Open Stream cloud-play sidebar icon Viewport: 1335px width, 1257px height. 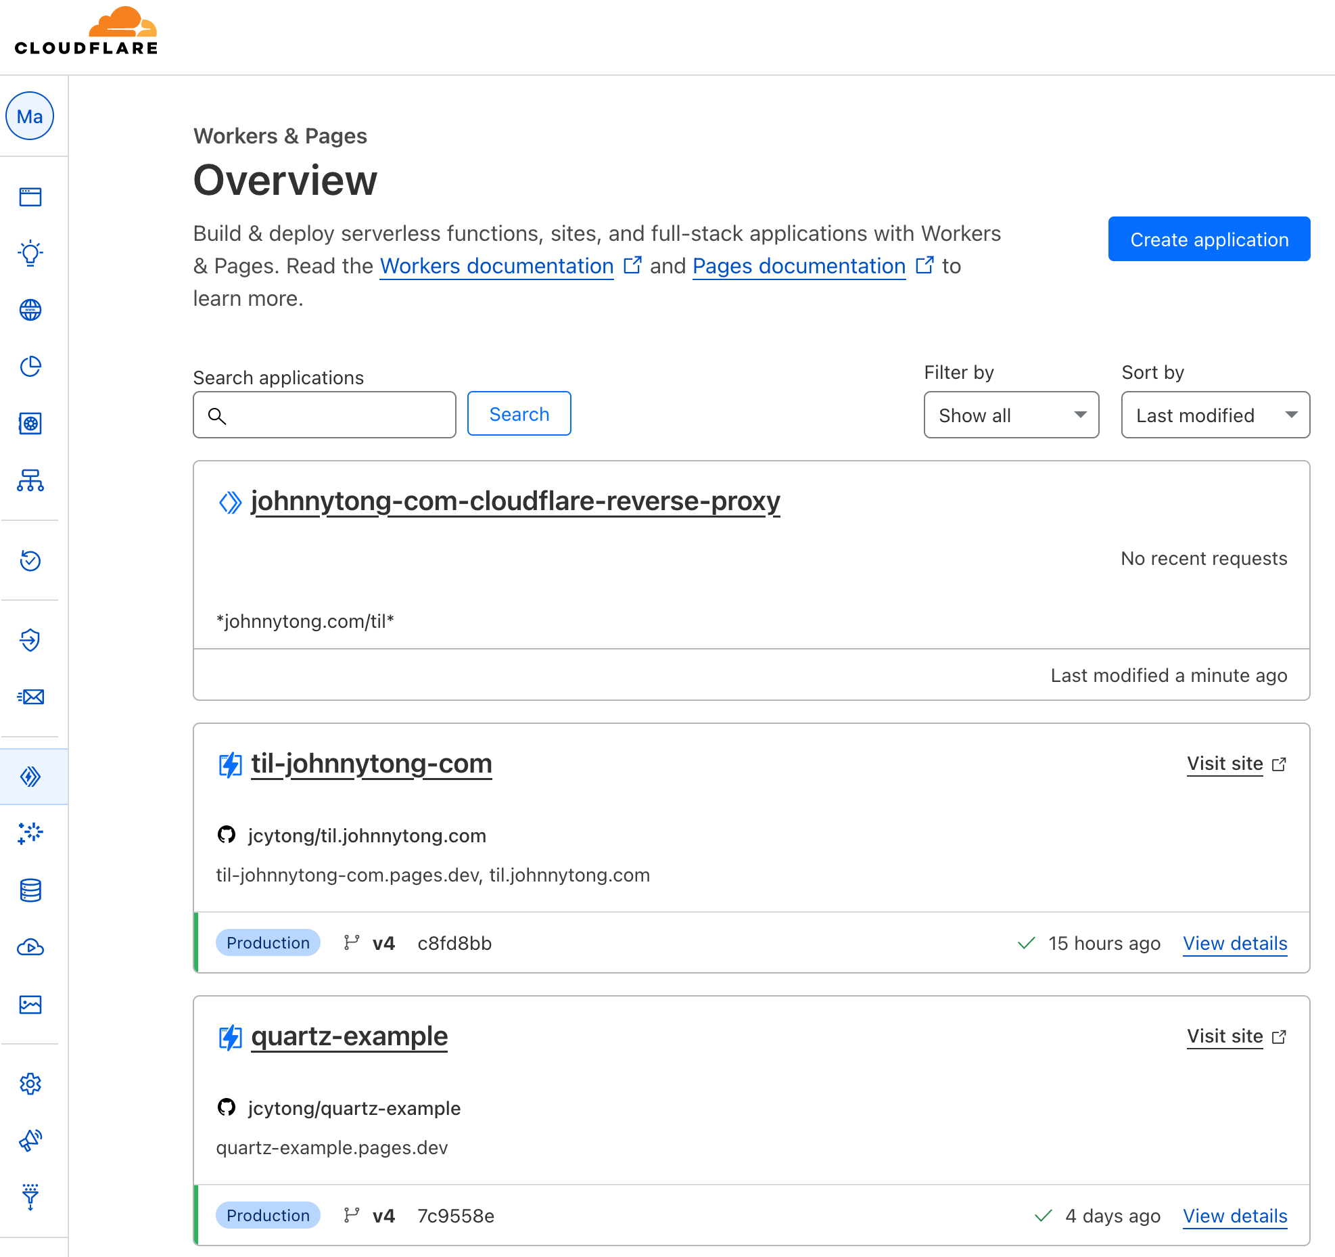point(30,947)
